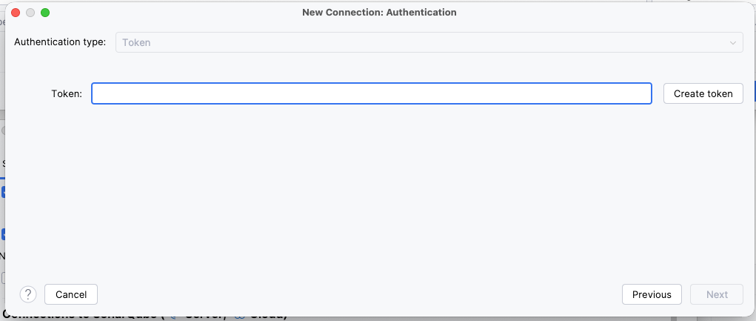Open the Authentication type combo box
Screen dimensions: 756x321
(429, 42)
